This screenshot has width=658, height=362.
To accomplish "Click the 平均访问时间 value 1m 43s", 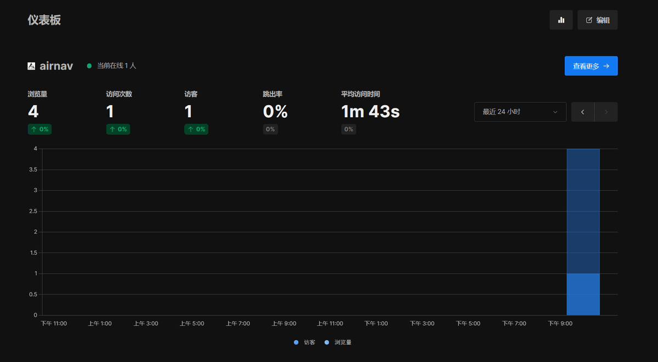I will point(370,112).
